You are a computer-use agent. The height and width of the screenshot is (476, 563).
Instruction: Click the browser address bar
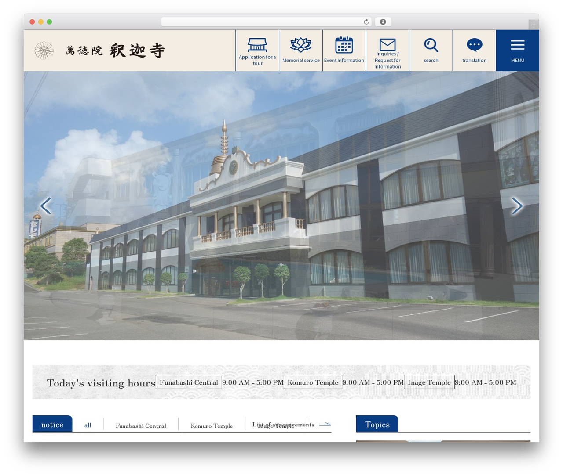pos(267,22)
